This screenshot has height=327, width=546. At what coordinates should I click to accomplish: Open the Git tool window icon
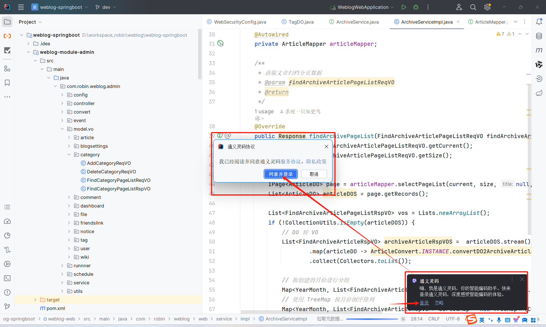(7, 307)
